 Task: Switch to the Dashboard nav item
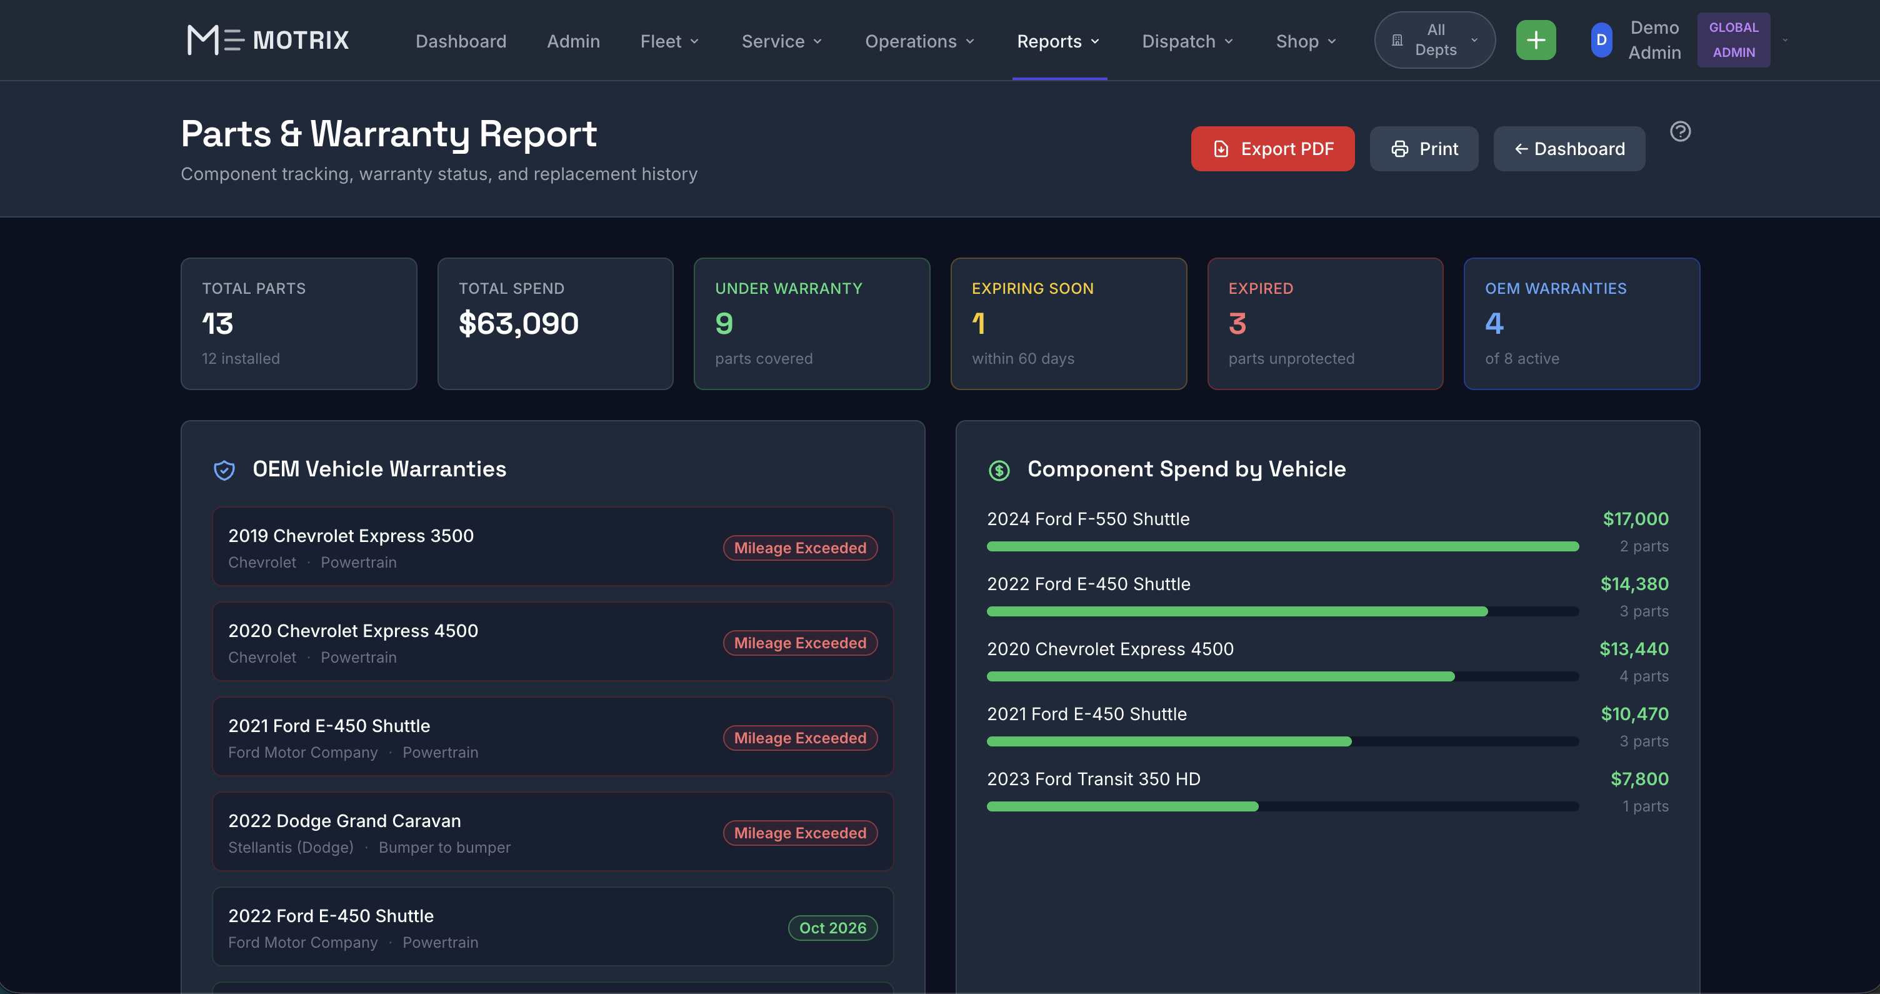[x=461, y=41]
